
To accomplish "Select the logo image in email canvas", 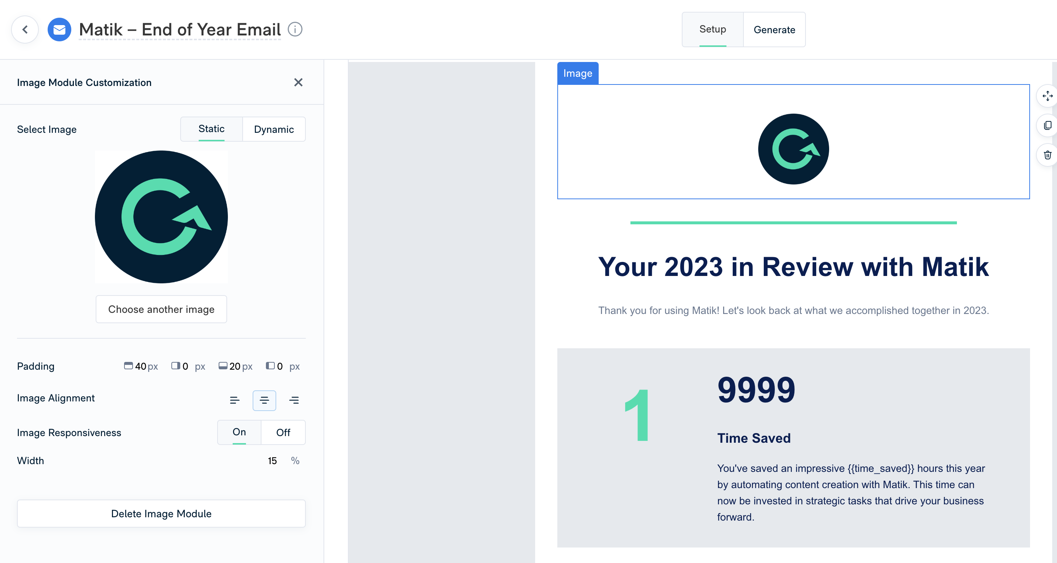I will pos(793,149).
